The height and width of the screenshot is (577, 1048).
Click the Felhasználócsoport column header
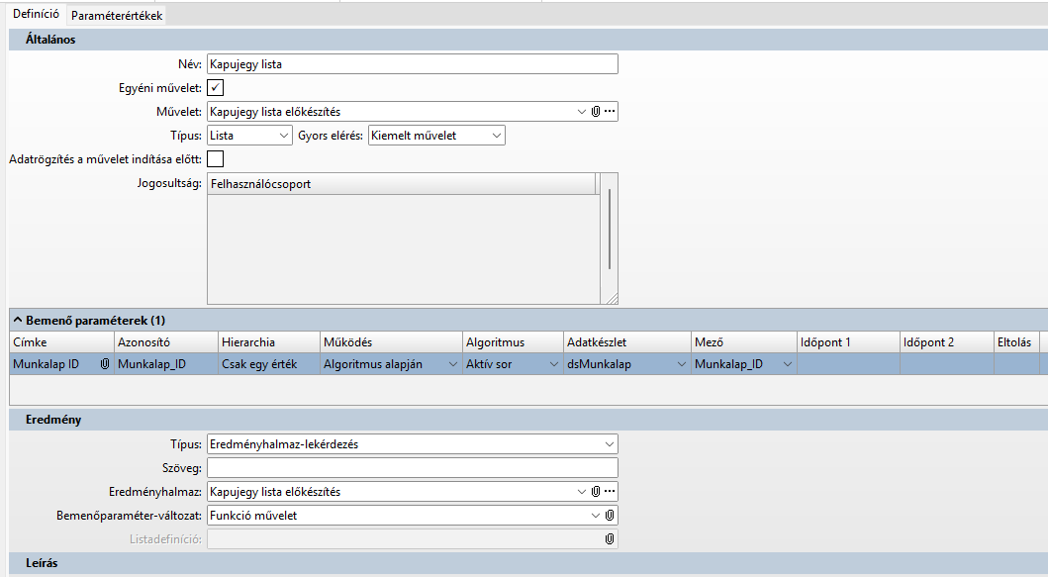pos(401,184)
